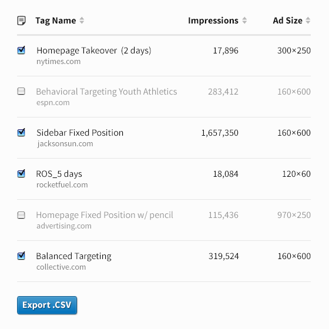
Task: Export table with Export .CSV button
Action: tap(47, 305)
